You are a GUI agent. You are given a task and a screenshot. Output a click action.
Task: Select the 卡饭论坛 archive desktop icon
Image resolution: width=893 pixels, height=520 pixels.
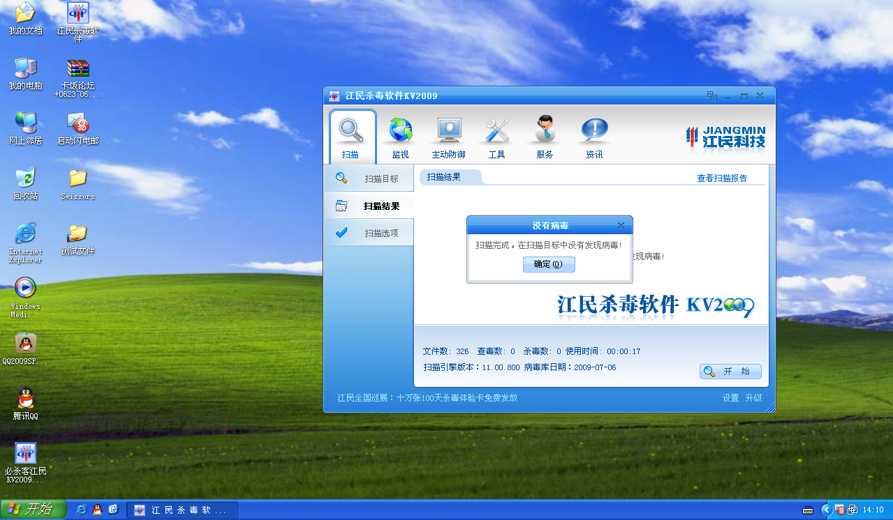[x=78, y=78]
